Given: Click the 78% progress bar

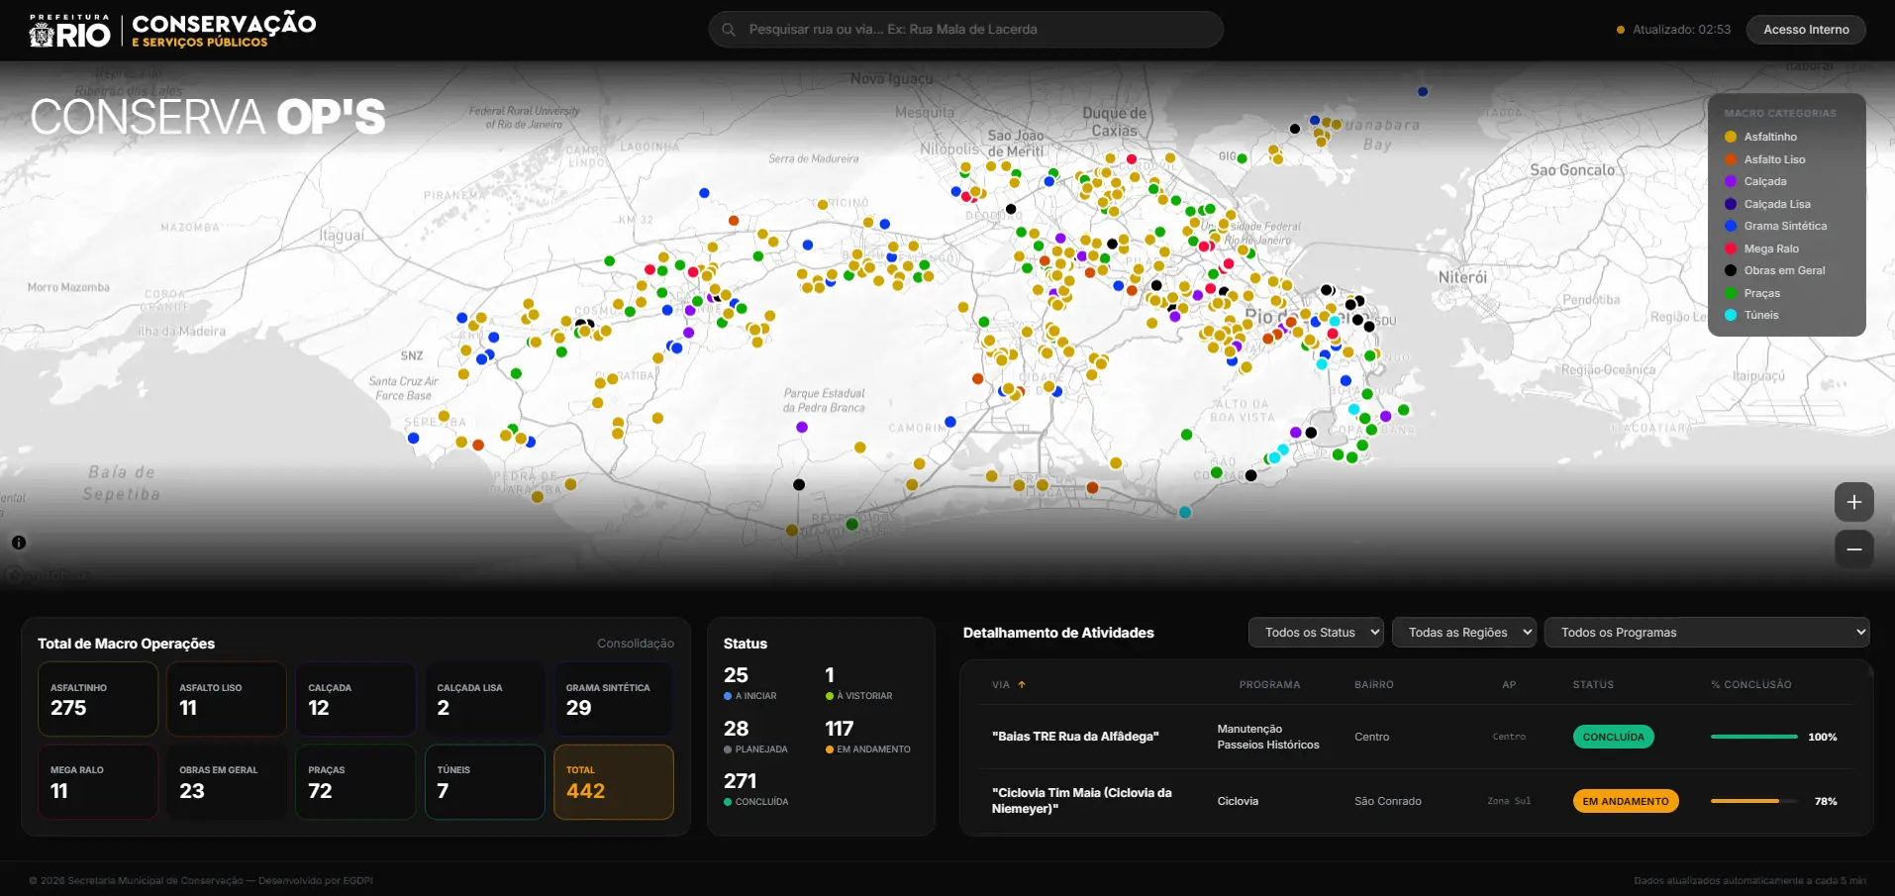Looking at the screenshot, I should (x=1753, y=801).
